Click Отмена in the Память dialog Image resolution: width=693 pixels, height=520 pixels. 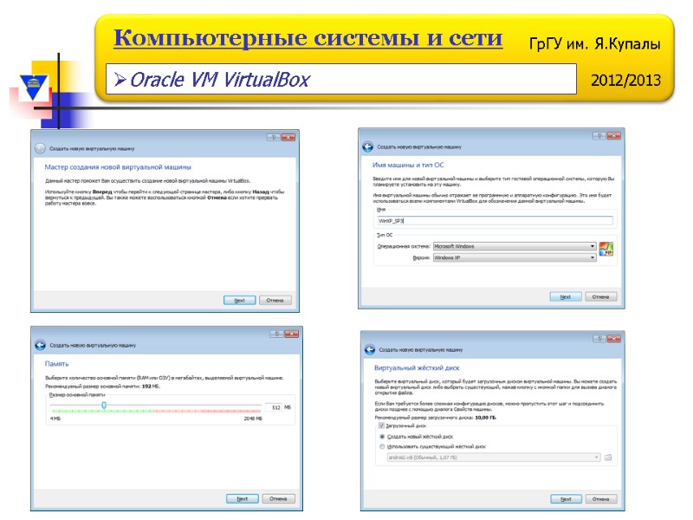pyautogui.click(x=278, y=499)
